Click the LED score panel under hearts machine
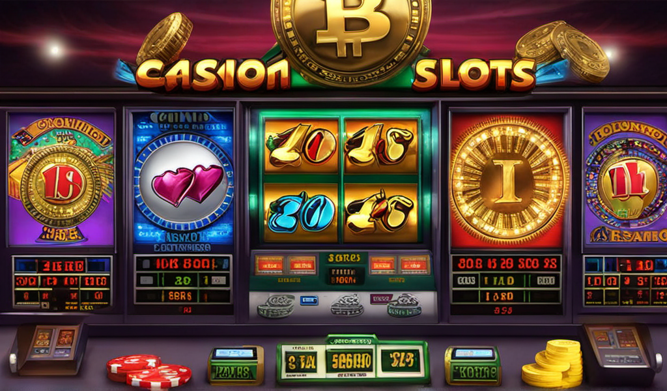667x391 pixels. [183, 279]
